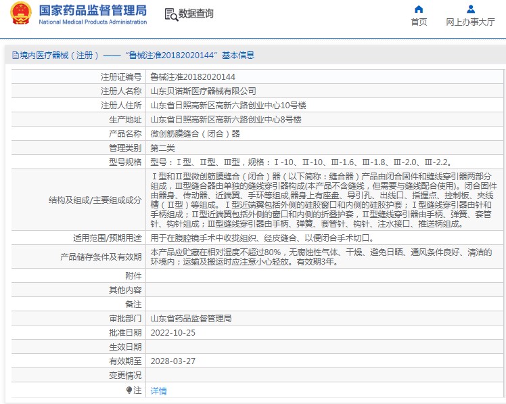The image size is (506, 404).
Task: Click the 首页 text link
Action: [419, 22]
